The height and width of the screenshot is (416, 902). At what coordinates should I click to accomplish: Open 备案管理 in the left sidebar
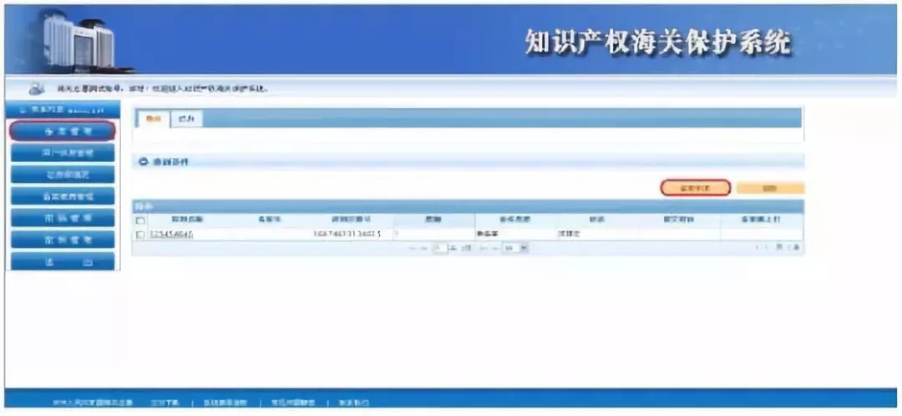coord(63,131)
